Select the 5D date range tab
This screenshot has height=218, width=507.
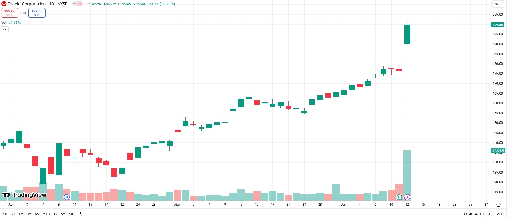coord(13,214)
